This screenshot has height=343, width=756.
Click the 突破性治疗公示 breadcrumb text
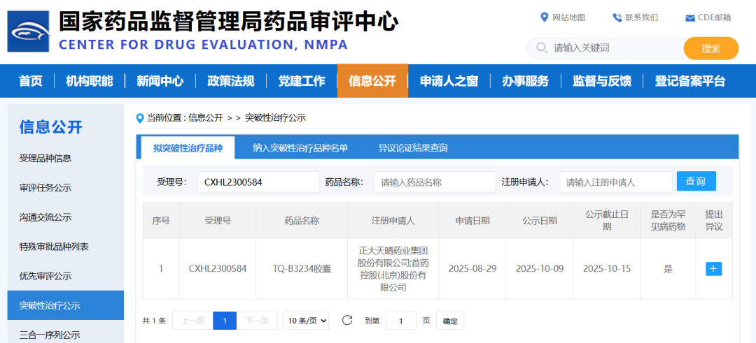click(x=275, y=118)
